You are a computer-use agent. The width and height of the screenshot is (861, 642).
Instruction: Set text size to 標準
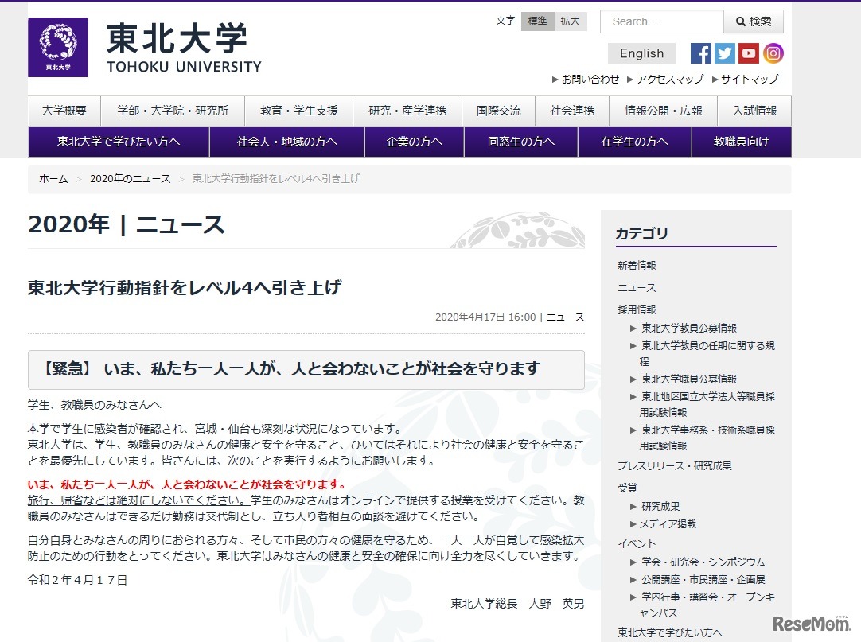click(537, 21)
